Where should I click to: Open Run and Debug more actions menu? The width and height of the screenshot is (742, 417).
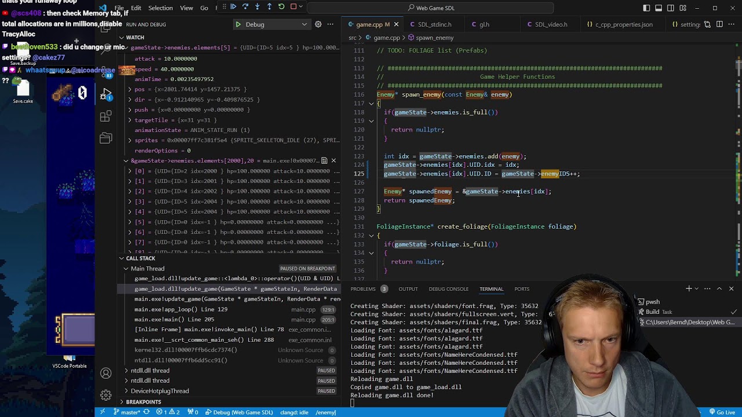(x=330, y=24)
